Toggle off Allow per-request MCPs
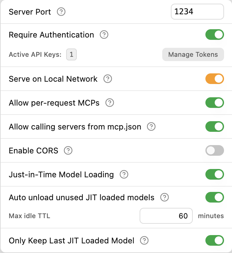 pyautogui.click(x=214, y=103)
